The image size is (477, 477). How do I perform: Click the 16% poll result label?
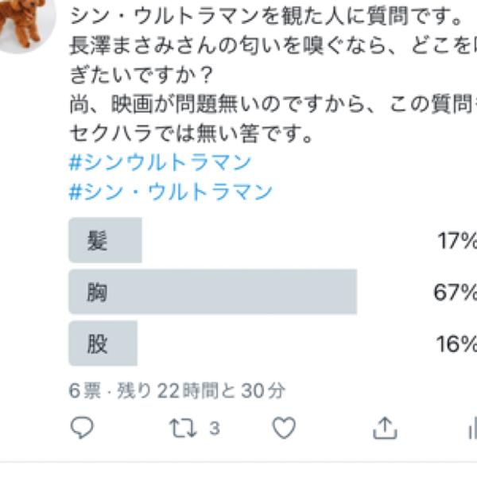[456, 343]
